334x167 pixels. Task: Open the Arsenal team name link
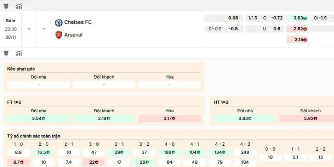tap(73, 35)
